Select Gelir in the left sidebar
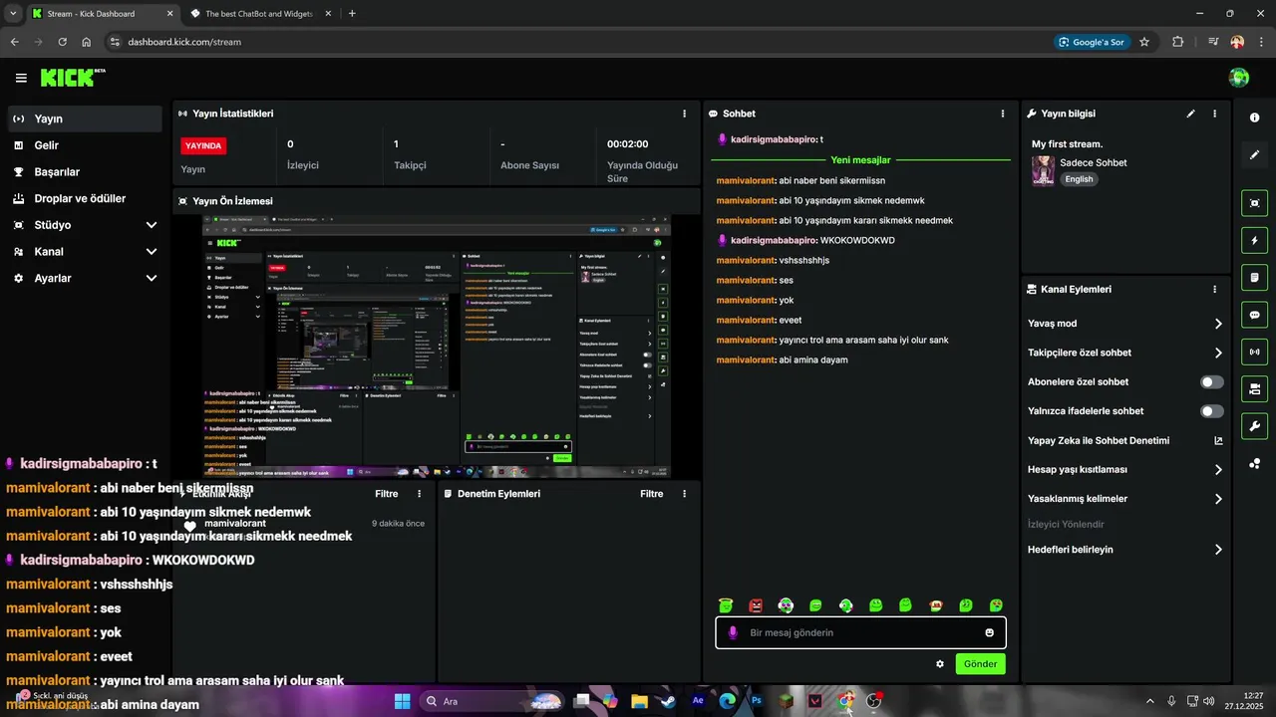Image resolution: width=1276 pixels, height=717 pixels. 86,145
